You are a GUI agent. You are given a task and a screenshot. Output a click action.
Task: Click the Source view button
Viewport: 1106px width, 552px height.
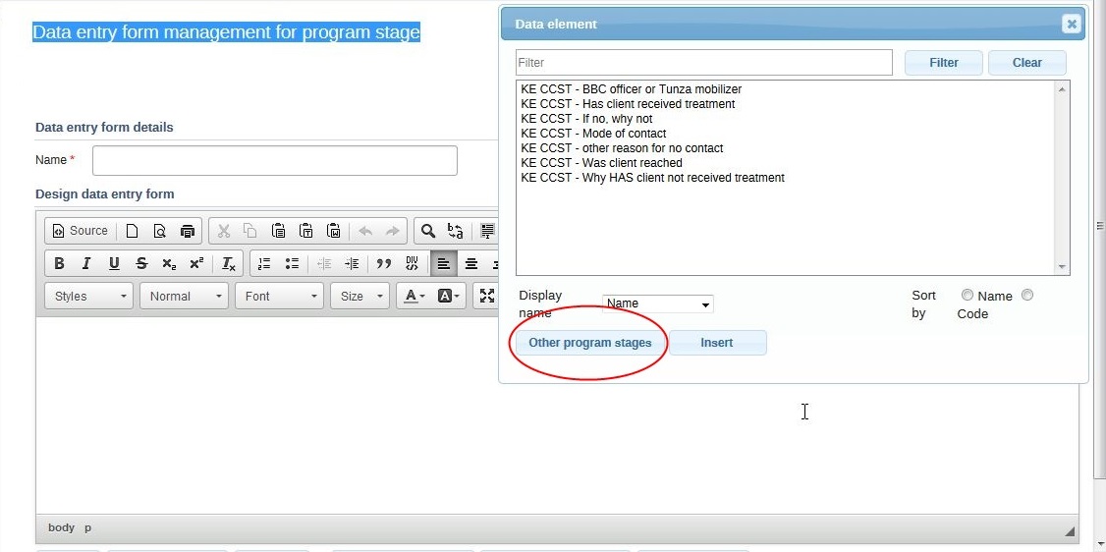click(81, 231)
